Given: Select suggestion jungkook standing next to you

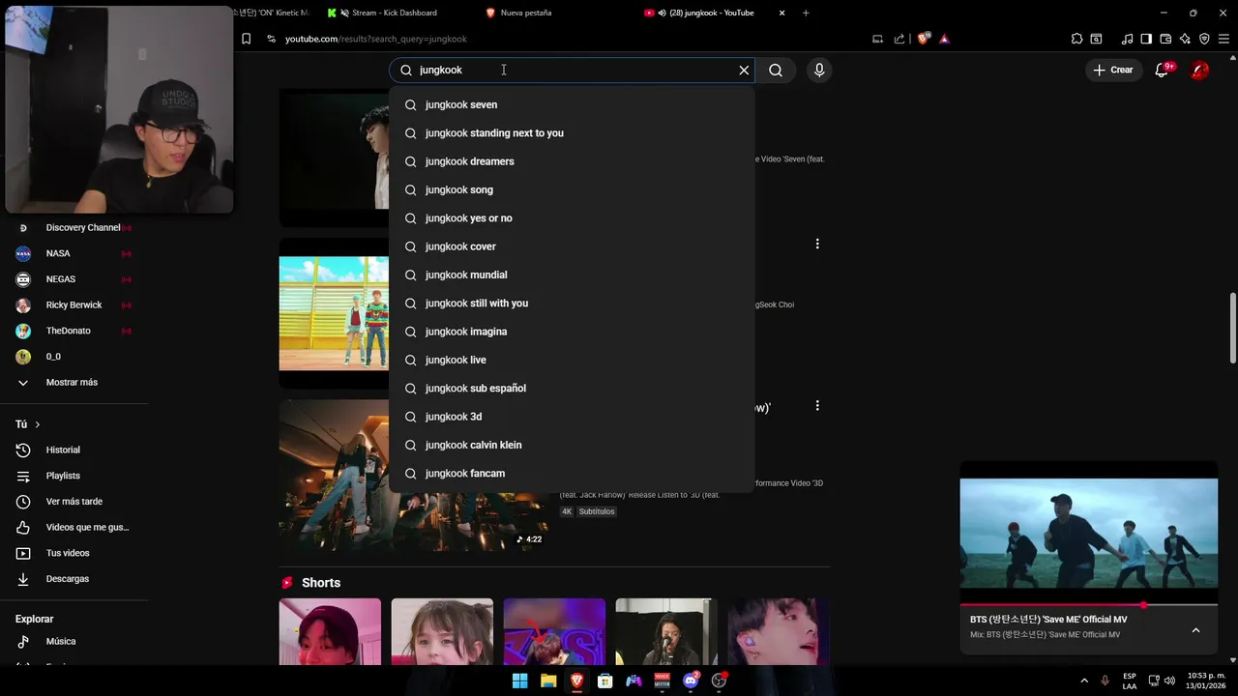Looking at the screenshot, I should pos(571,132).
